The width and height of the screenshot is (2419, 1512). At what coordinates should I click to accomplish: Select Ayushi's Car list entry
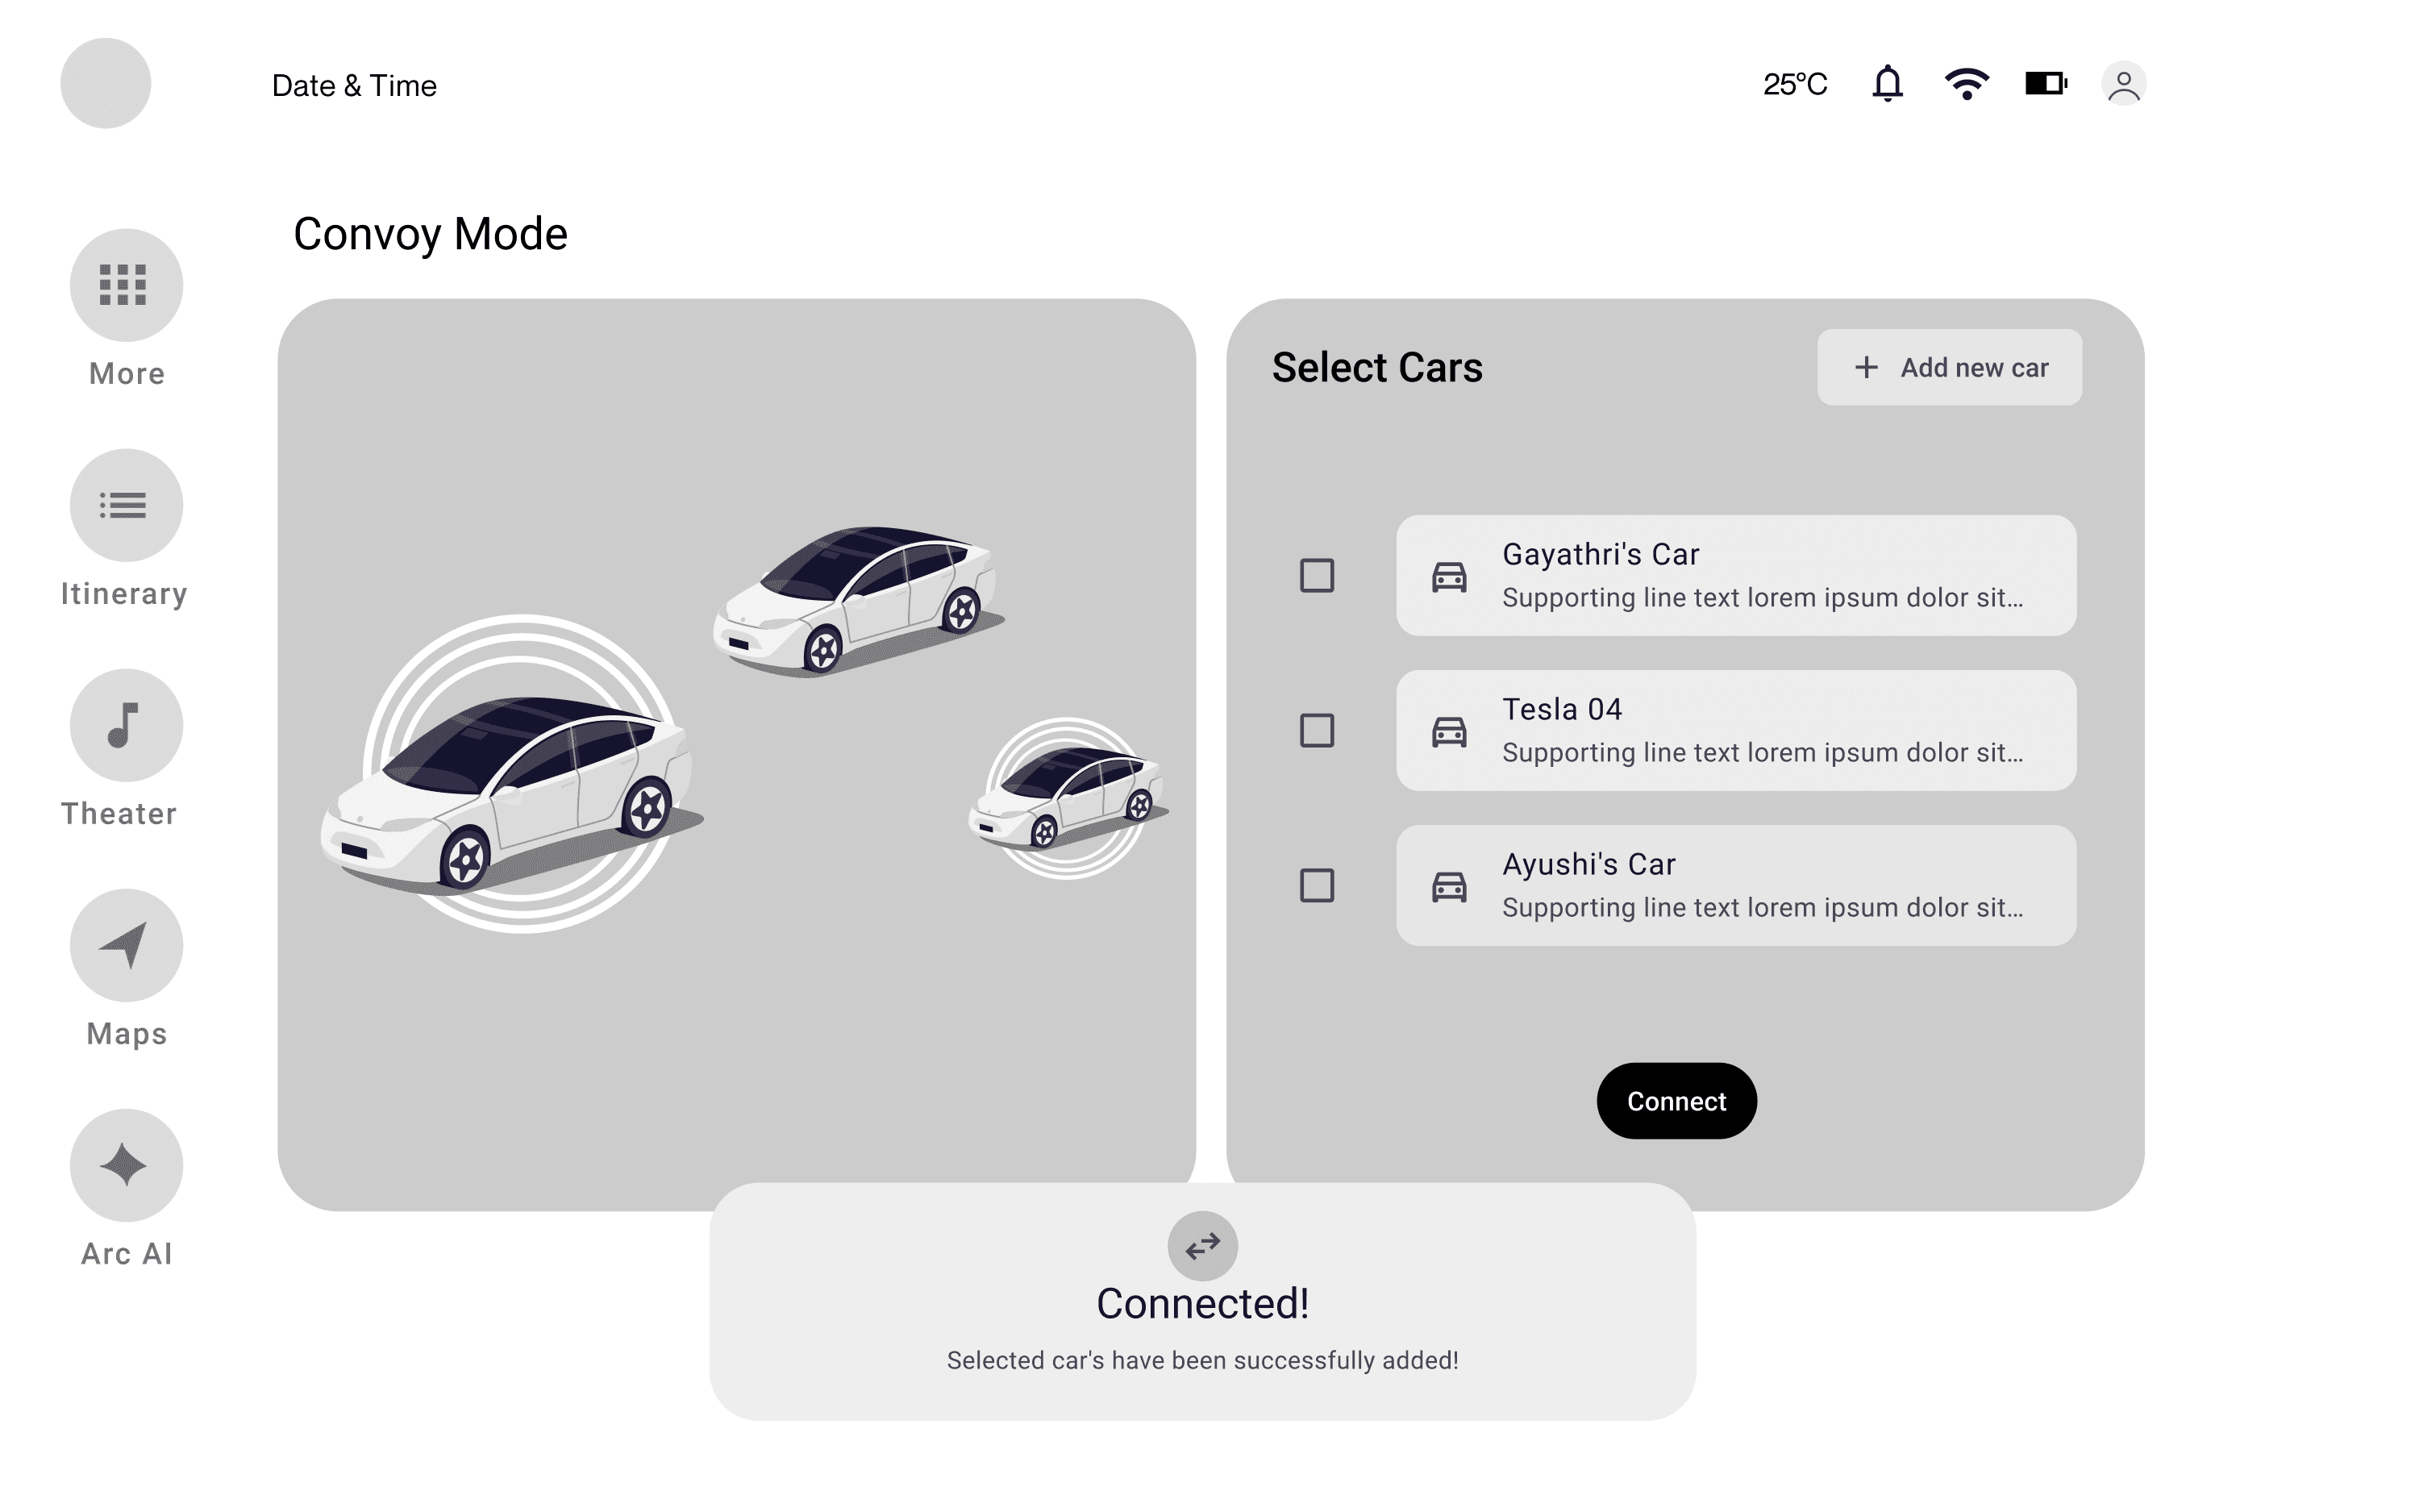1736,885
